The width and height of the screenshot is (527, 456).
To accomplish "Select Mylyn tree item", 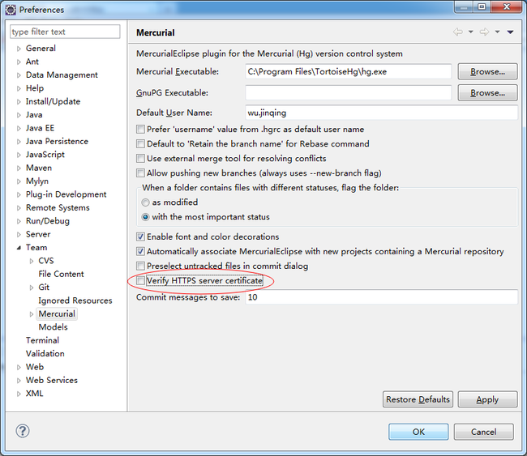I will point(37,181).
